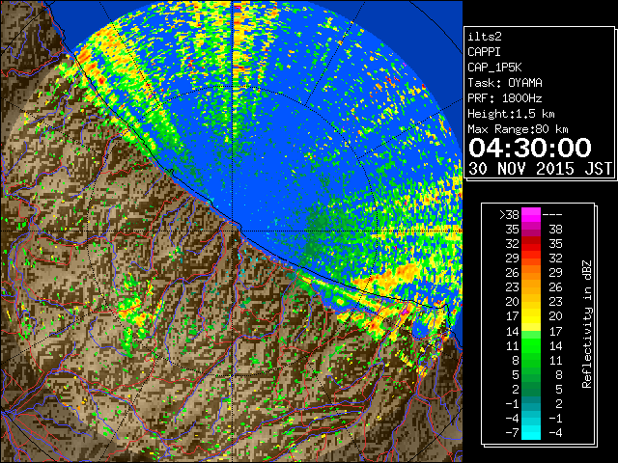The width and height of the screenshot is (618, 463).
Task: Click the '30 NOV 2015 JST' date
Action: (x=540, y=169)
